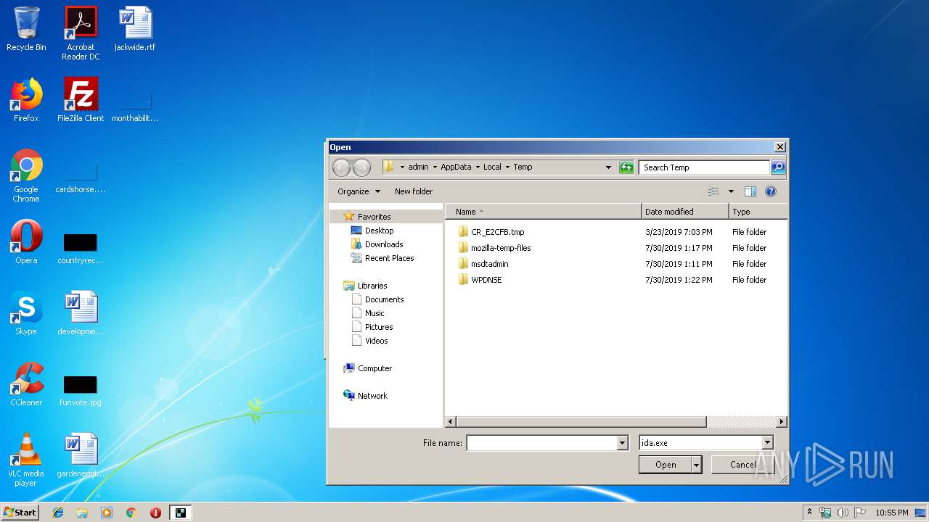The height and width of the screenshot is (522, 929).
Task: Click the Search Temp field
Action: coord(705,167)
